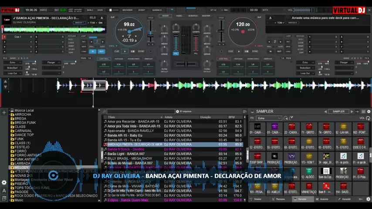The width and height of the screenshot is (372, 209).
Task: Toggle the SNAP option on left deck
Action: click(71, 46)
